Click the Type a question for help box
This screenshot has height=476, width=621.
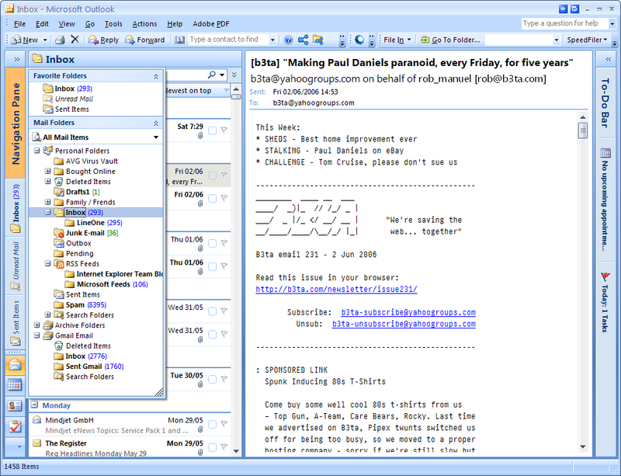pyautogui.click(x=564, y=23)
